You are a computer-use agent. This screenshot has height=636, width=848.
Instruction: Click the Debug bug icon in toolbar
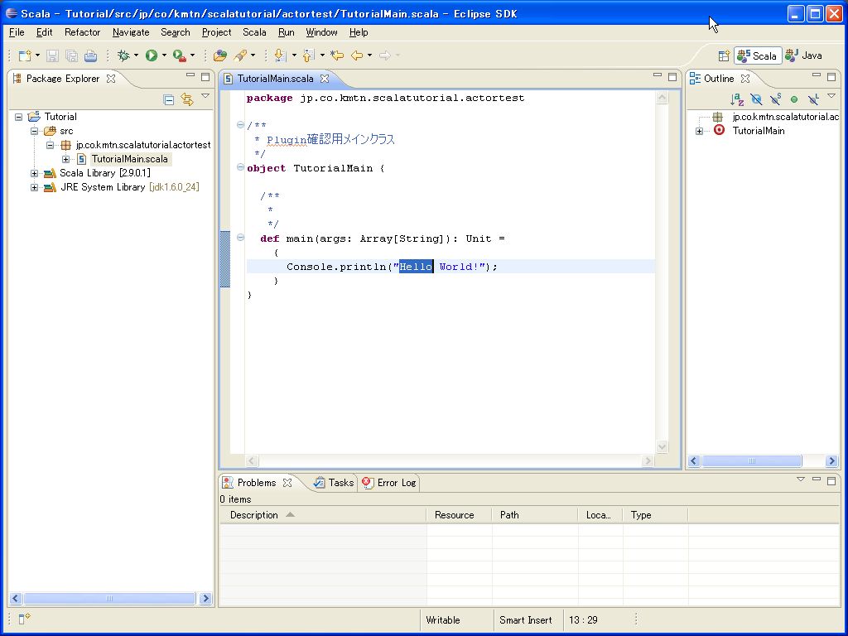123,55
